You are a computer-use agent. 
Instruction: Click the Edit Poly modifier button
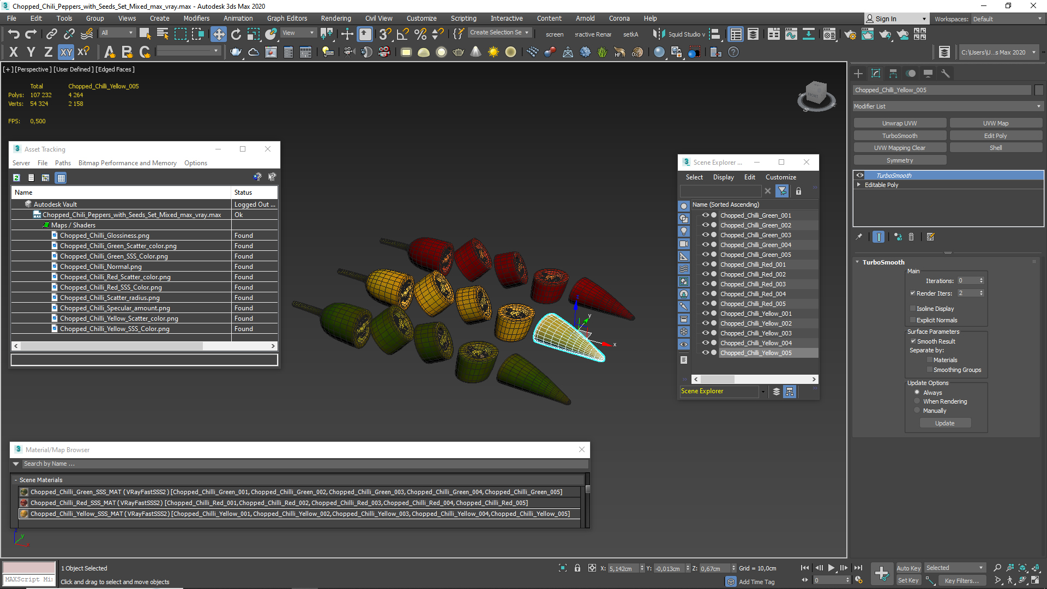click(996, 136)
